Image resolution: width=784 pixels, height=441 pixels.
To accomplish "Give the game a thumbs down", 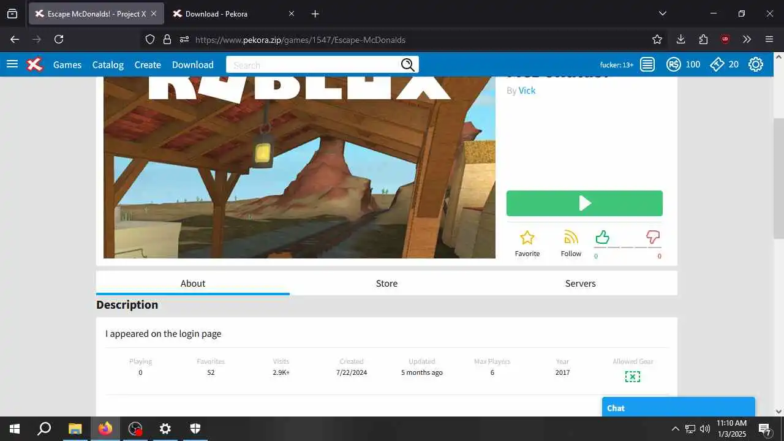I will tap(653, 237).
